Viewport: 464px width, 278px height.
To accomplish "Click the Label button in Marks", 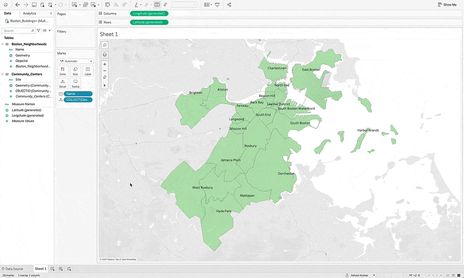I will pos(88,71).
